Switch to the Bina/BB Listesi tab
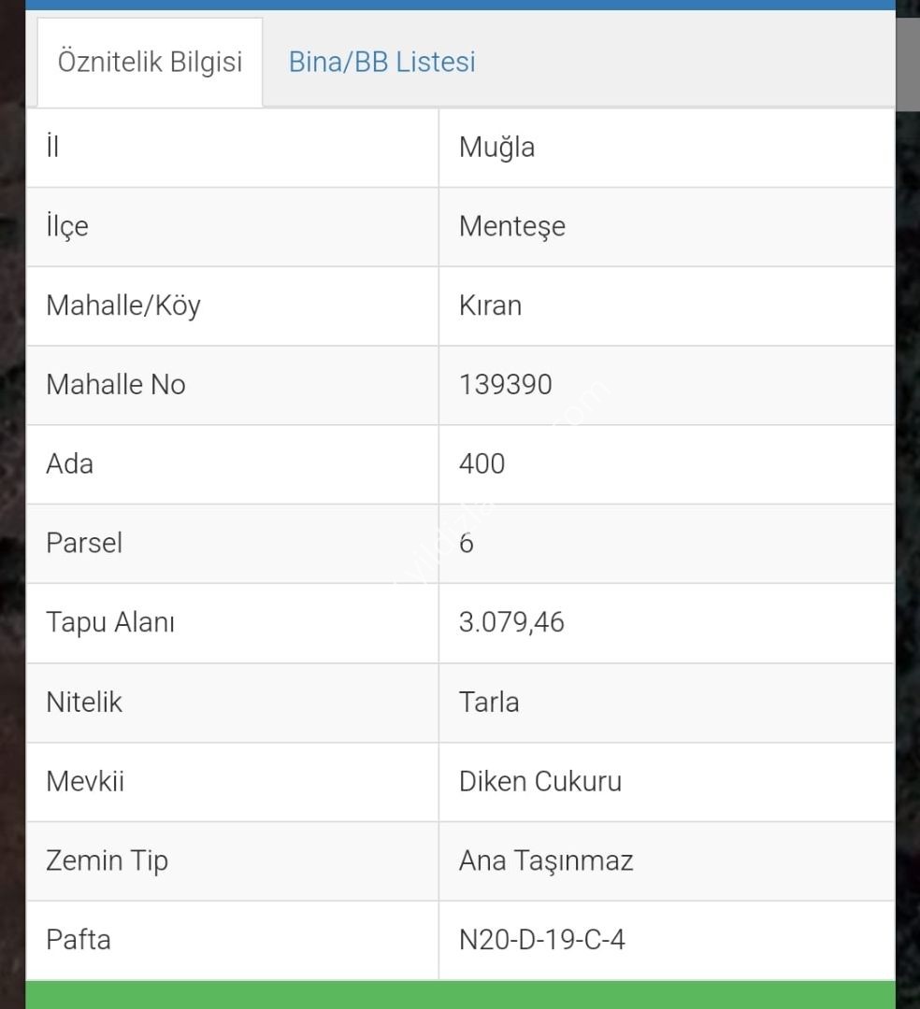The width and height of the screenshot is (920, 1009). 381,63
